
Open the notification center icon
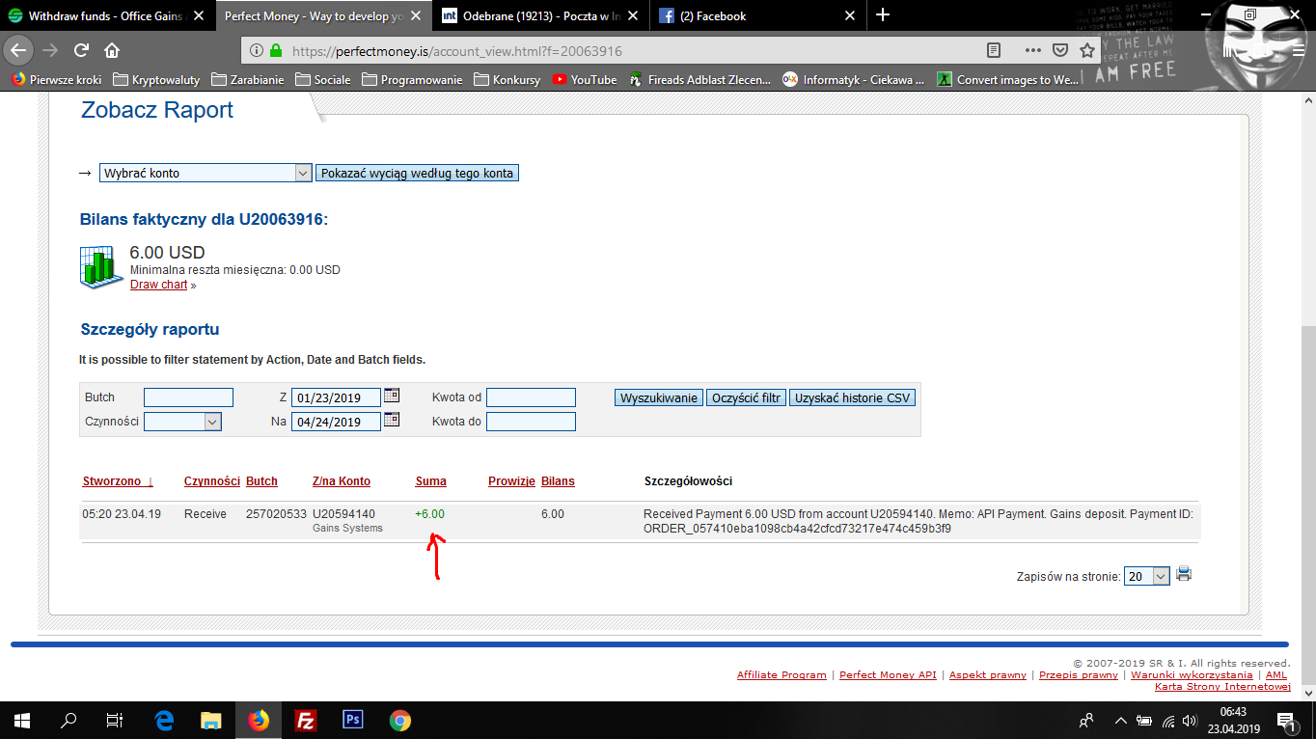click(1286, 720)
